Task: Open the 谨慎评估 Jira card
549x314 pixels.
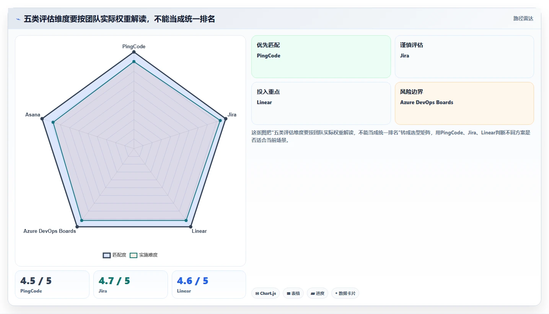Action: pos(464,57)
